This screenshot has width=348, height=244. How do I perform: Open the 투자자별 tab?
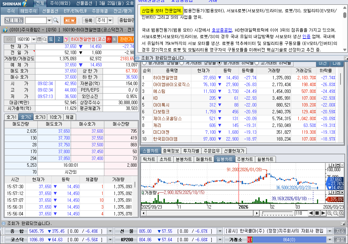click(x=191, y=151)
